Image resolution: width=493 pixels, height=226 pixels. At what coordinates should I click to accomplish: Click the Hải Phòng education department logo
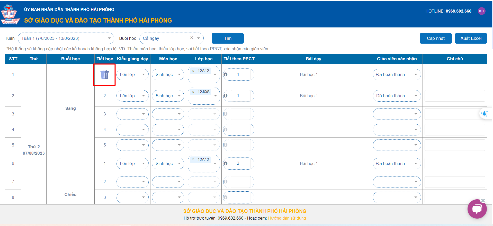click(10, 14)
